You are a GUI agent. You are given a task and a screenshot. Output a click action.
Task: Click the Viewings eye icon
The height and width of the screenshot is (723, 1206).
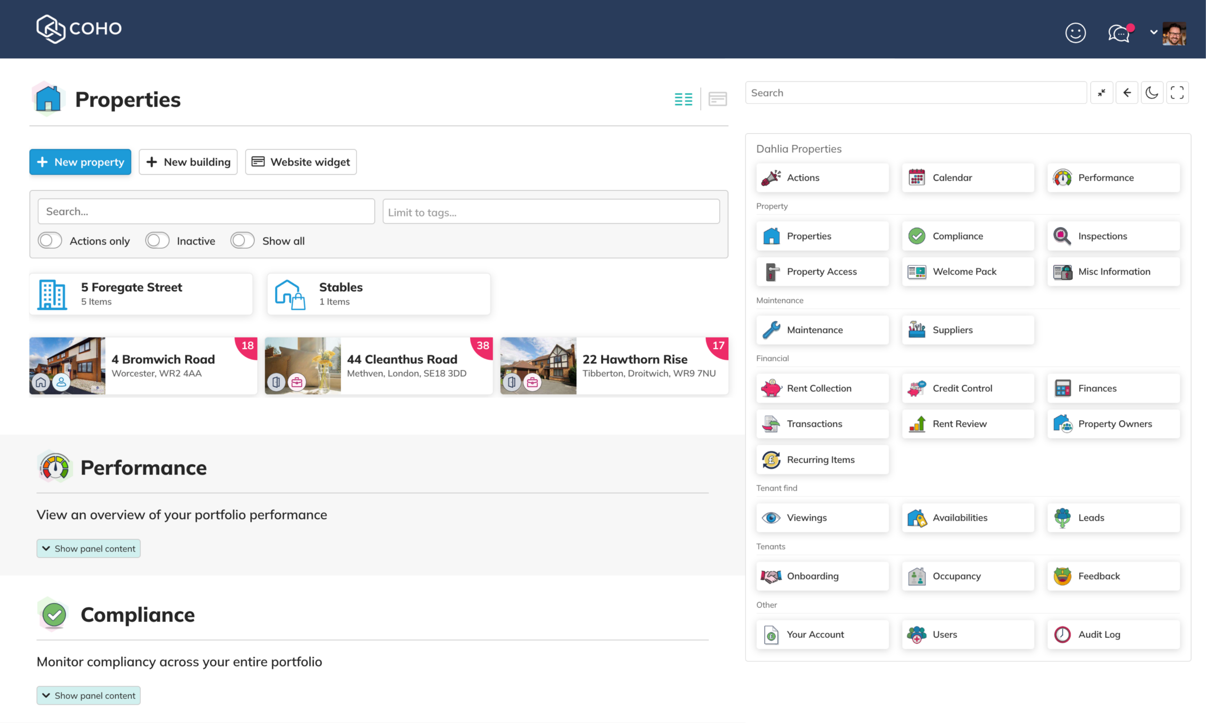771,518
